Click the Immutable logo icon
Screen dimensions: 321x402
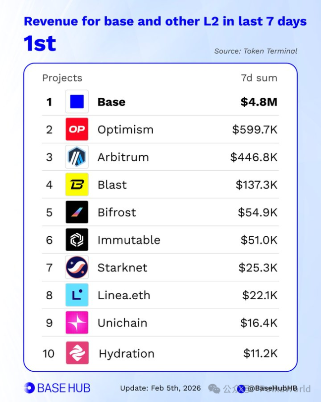[x=77, y=240]
